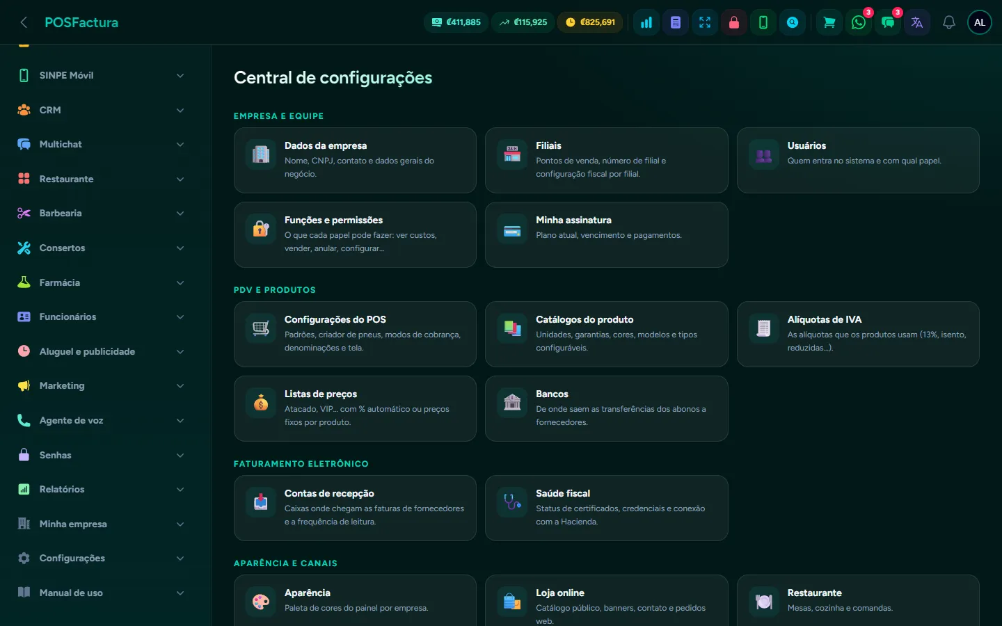Open the Configurações do POS card
This screenshot has width=1002, height=626.
355,334
